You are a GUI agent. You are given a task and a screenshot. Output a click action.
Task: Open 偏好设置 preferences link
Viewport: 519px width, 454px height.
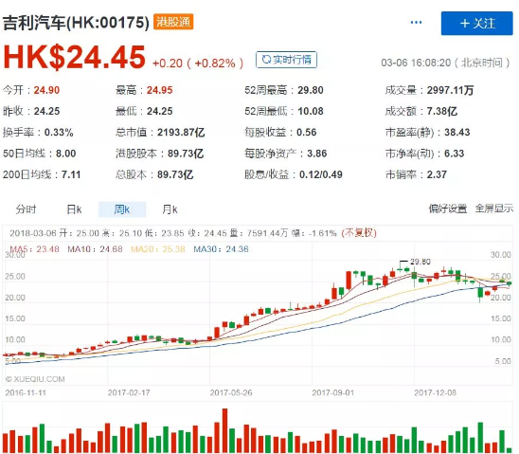tap(448, 209)
